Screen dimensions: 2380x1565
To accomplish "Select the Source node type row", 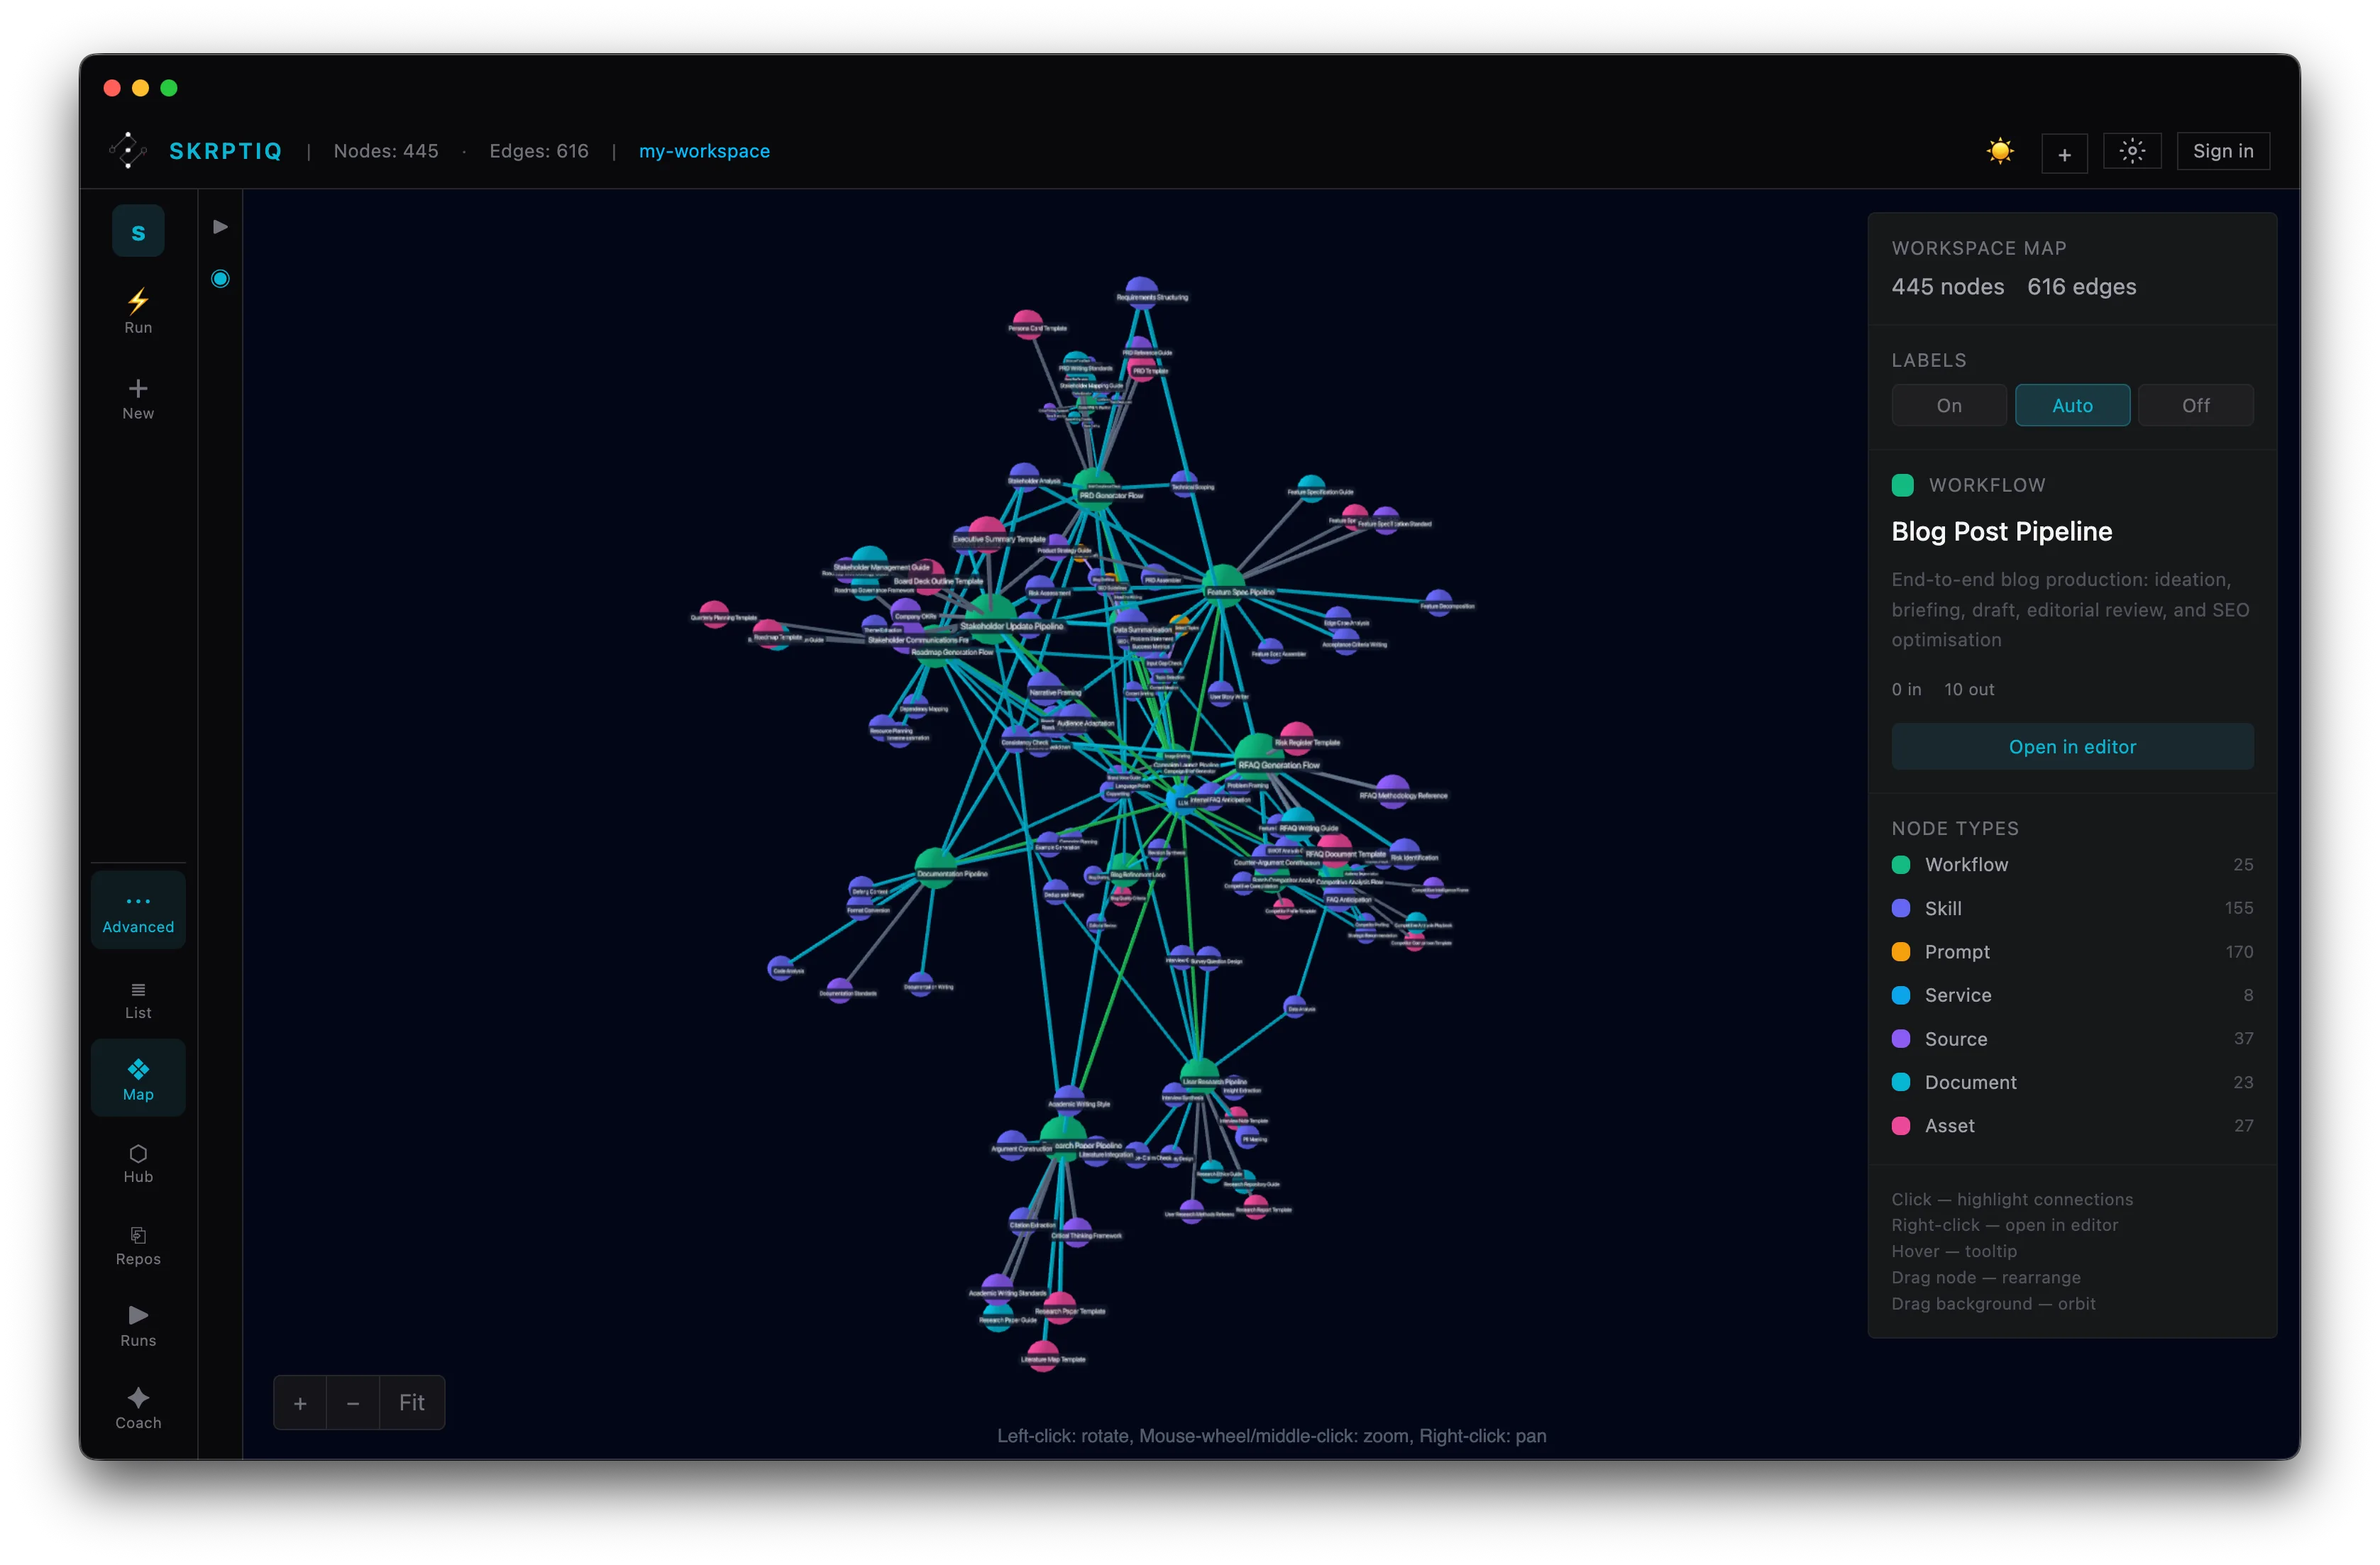I will click(2072, 1039).
